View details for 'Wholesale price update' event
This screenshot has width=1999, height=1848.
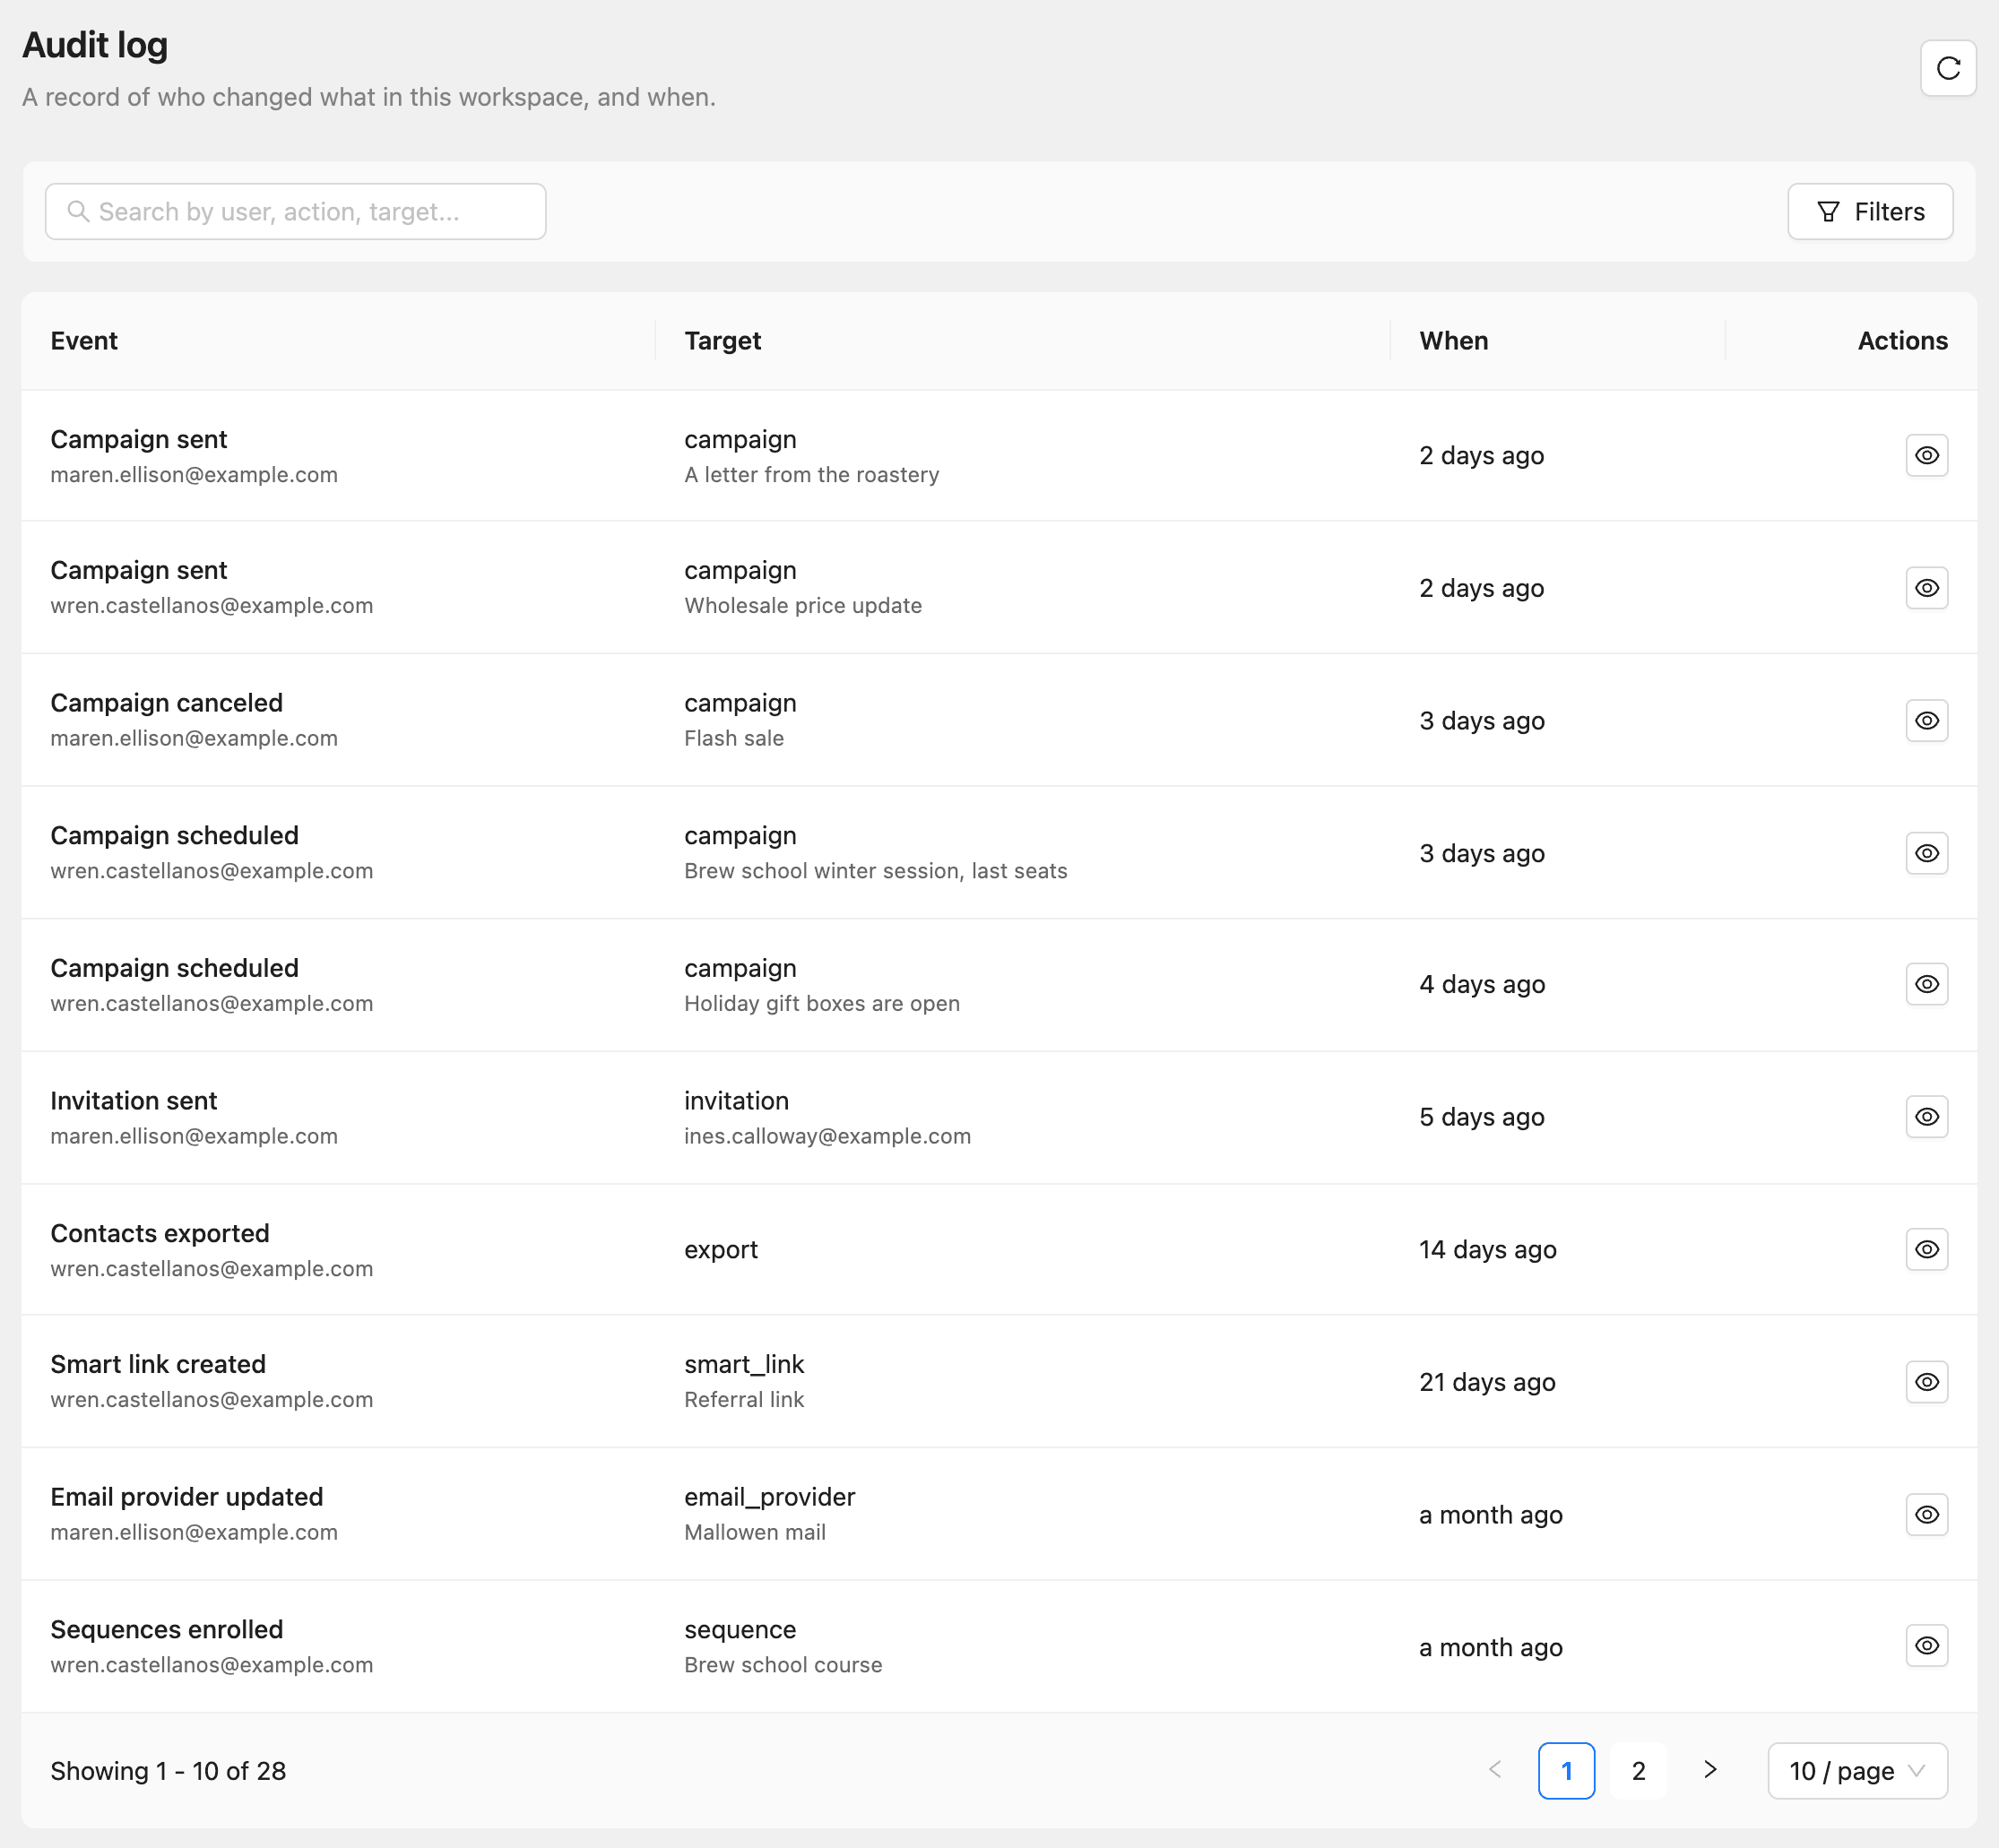[1926, 587]
